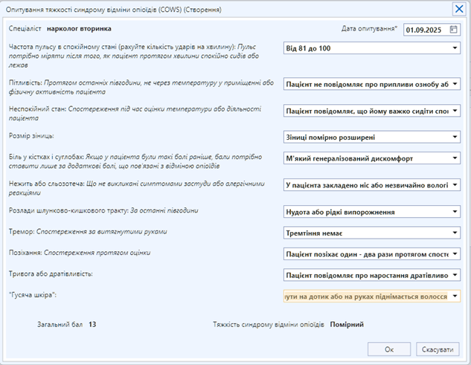This screenshot has height=365, width=471.
Task: Click the 'Нудота або рідкі випорожнення' selected value
Action: (340, 212)
